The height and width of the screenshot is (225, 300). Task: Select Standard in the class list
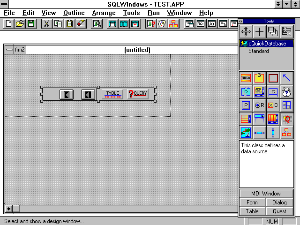tap(258, 51)
